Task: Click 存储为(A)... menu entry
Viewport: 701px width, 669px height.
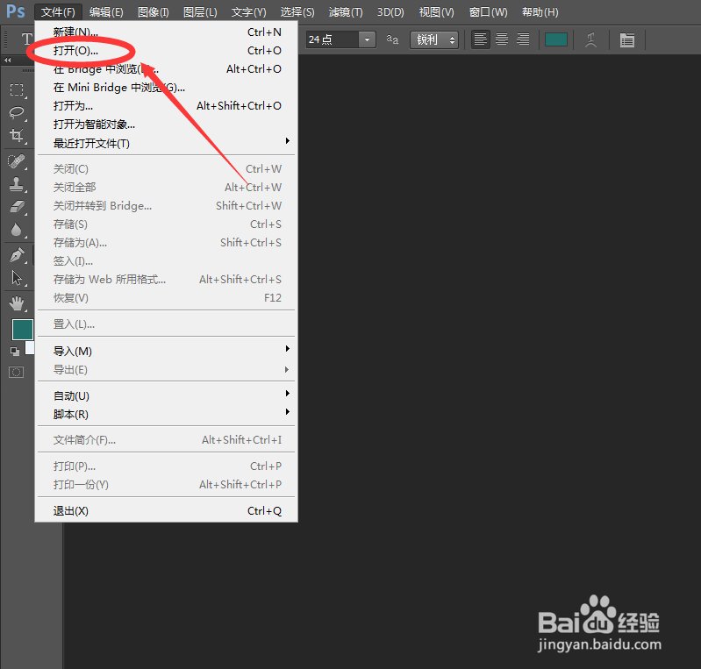Action: tap(167, 243)
